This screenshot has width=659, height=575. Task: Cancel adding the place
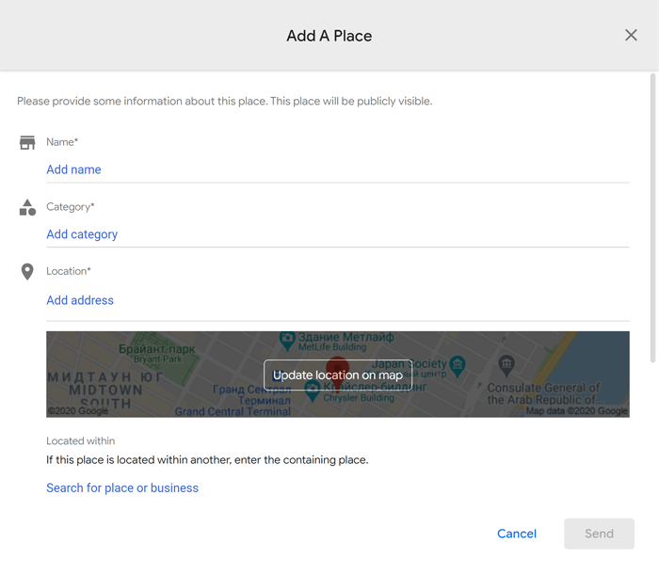[x=517, y=534]
